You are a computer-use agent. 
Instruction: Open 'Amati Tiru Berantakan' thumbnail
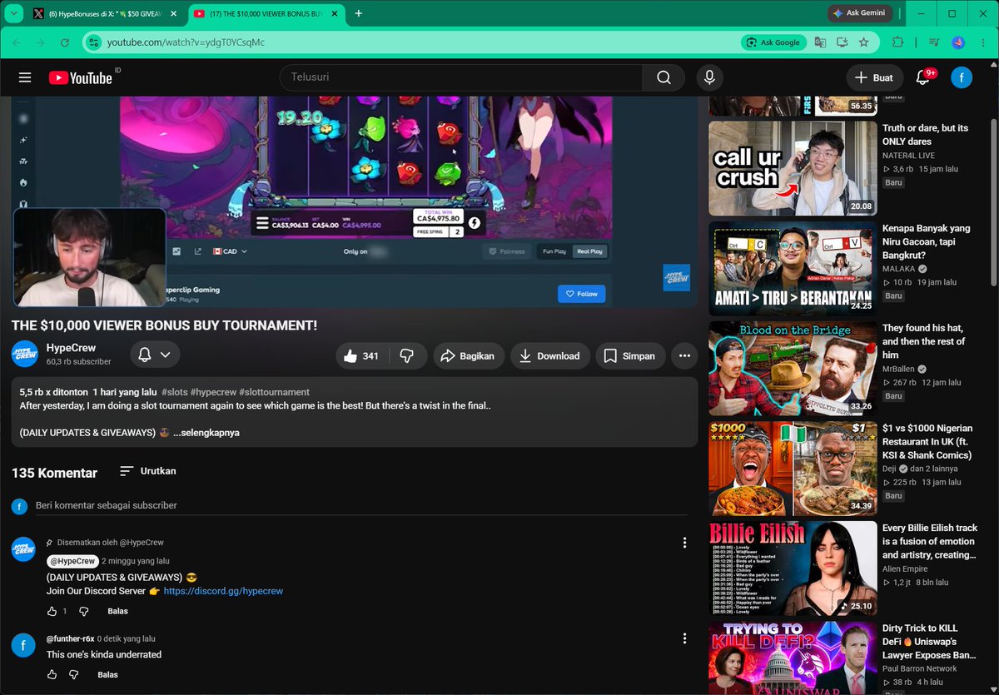coord(793,269)
